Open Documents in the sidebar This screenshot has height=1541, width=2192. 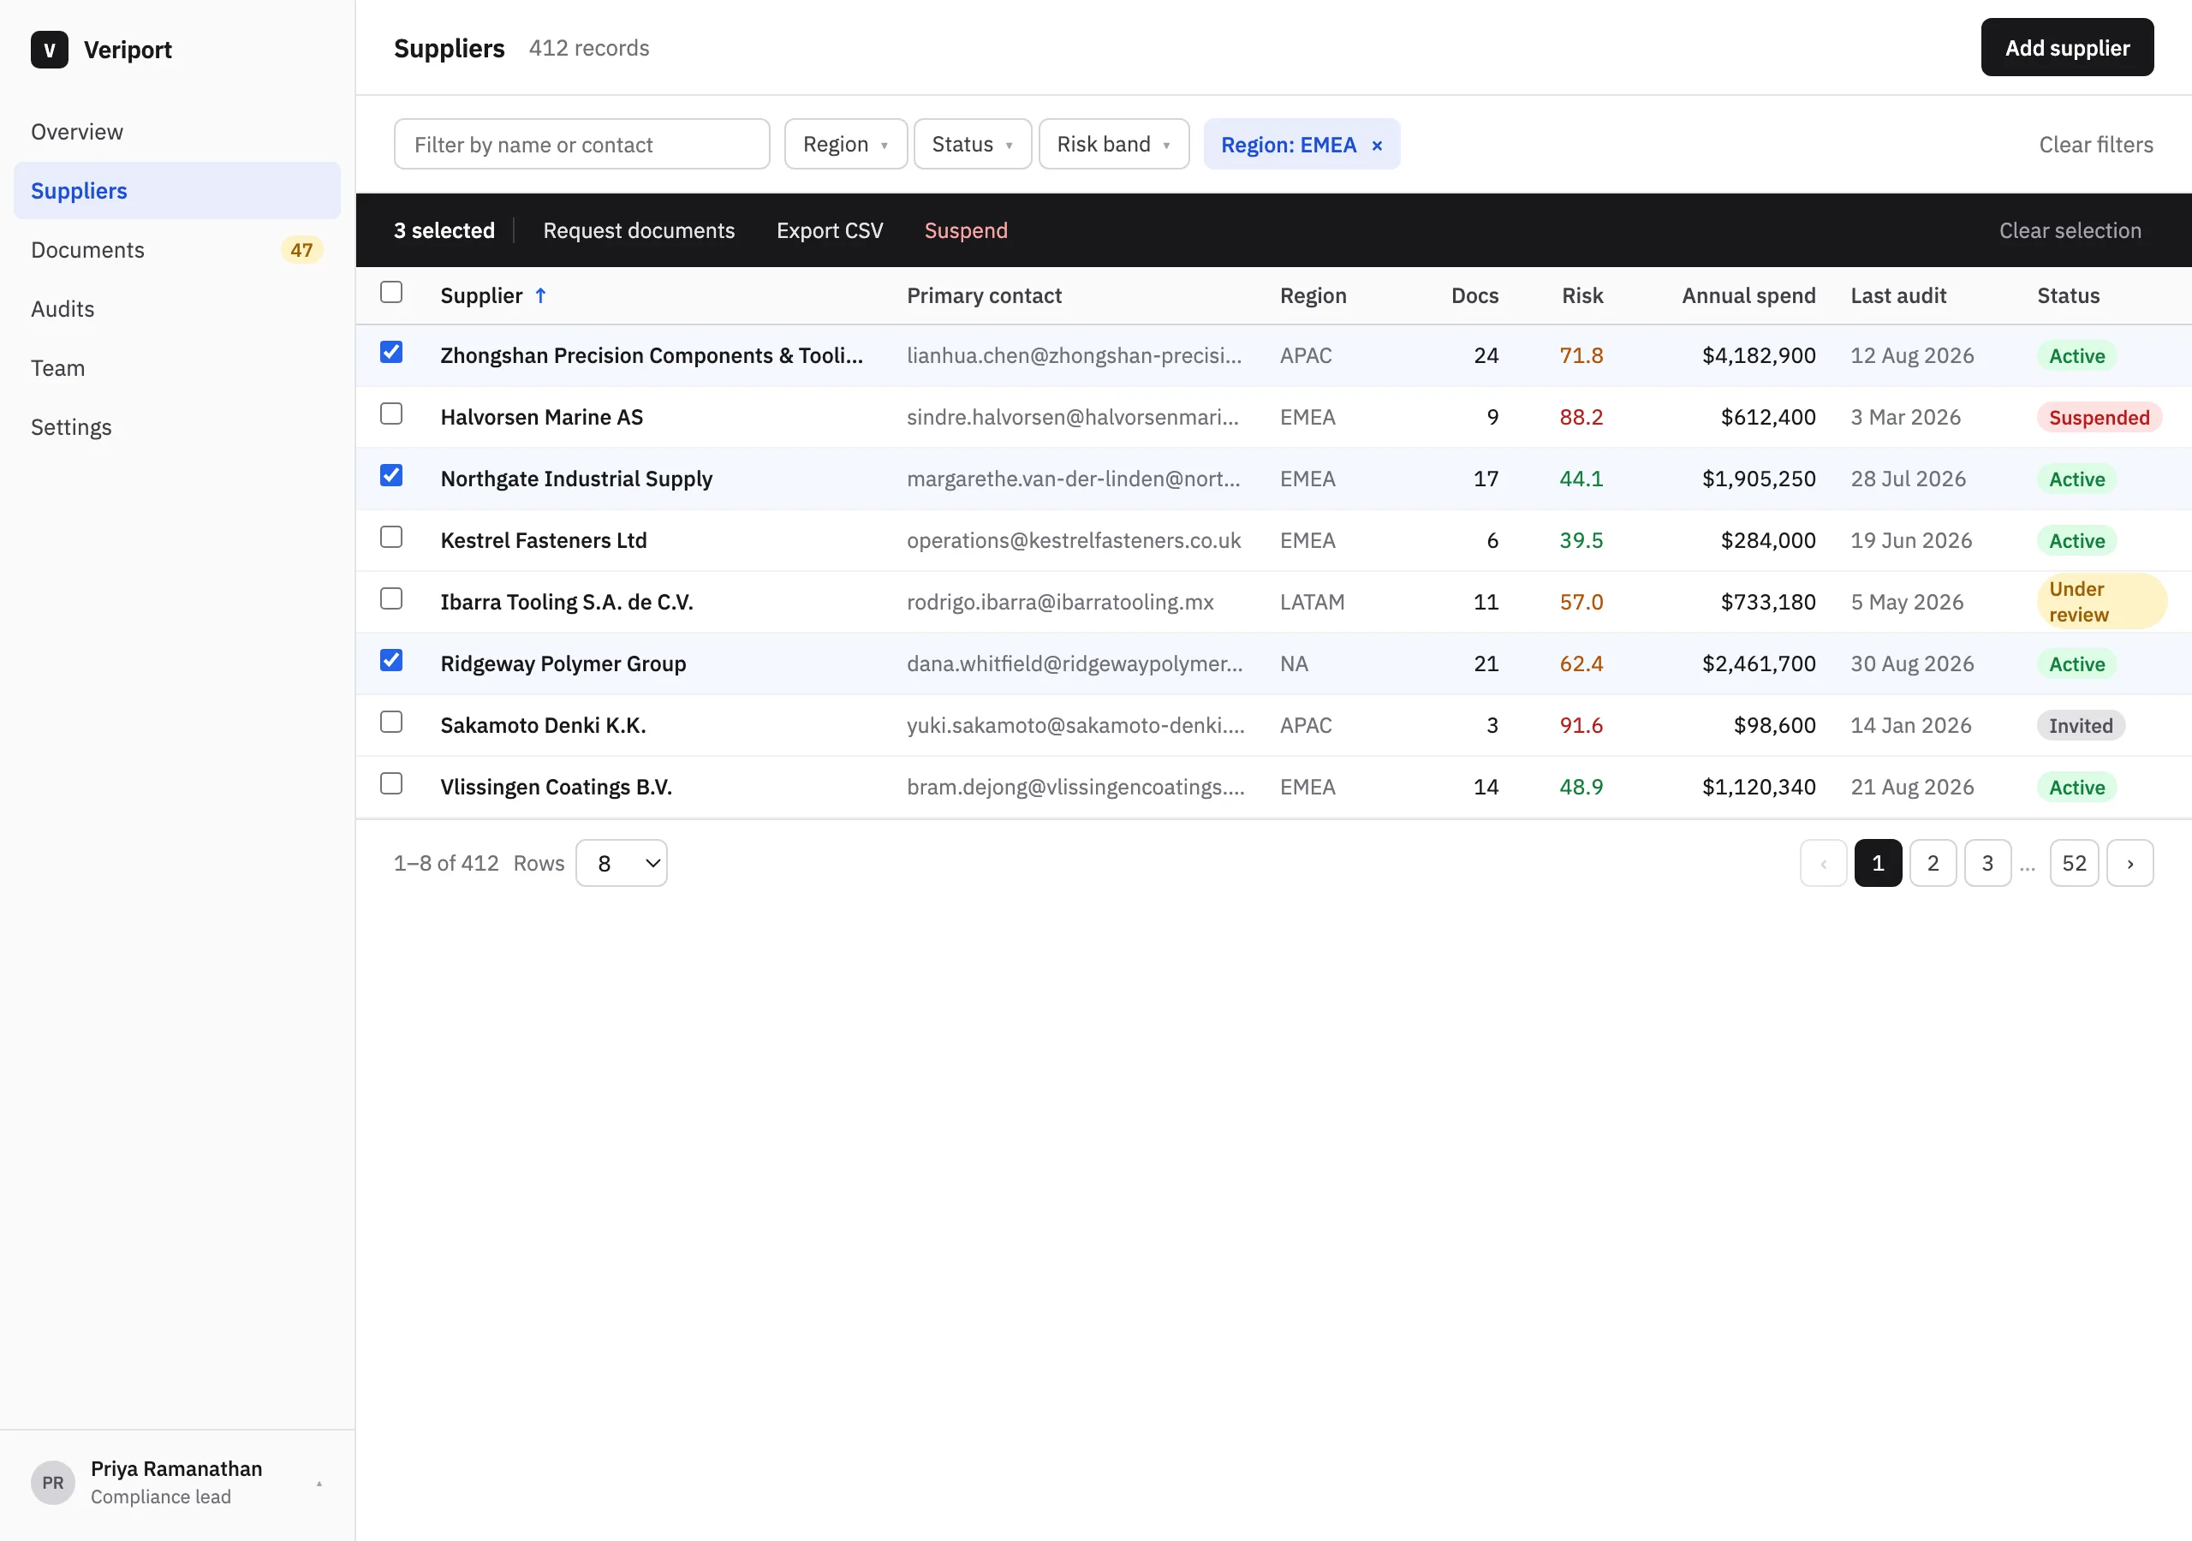tap(176, 250)
